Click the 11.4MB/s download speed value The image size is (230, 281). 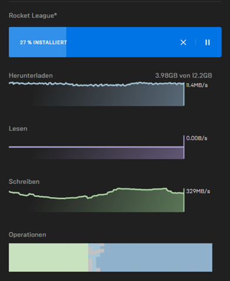pyautogui.click(x=196, y=85)
